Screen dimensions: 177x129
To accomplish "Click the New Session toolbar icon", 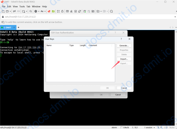I will [x=3, y=11].
